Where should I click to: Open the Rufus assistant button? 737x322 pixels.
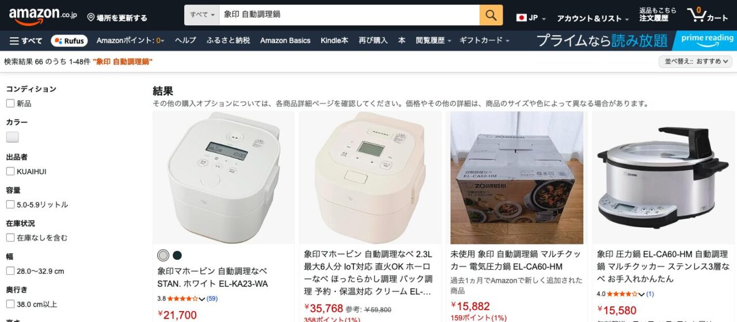(69, 41)
